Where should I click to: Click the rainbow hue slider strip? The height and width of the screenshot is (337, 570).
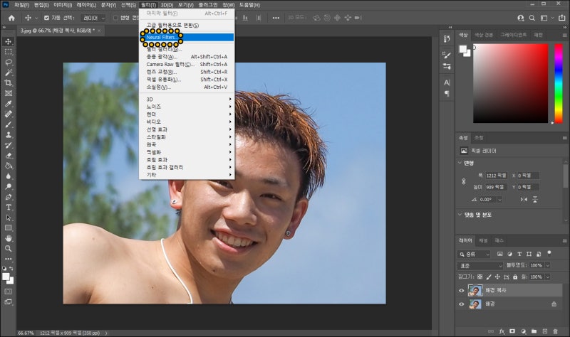[x=559, y=83]
